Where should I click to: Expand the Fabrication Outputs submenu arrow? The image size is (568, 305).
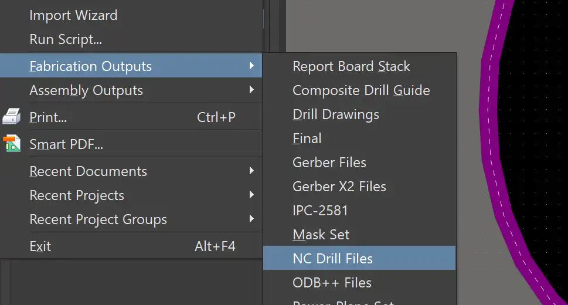(251, 66)
